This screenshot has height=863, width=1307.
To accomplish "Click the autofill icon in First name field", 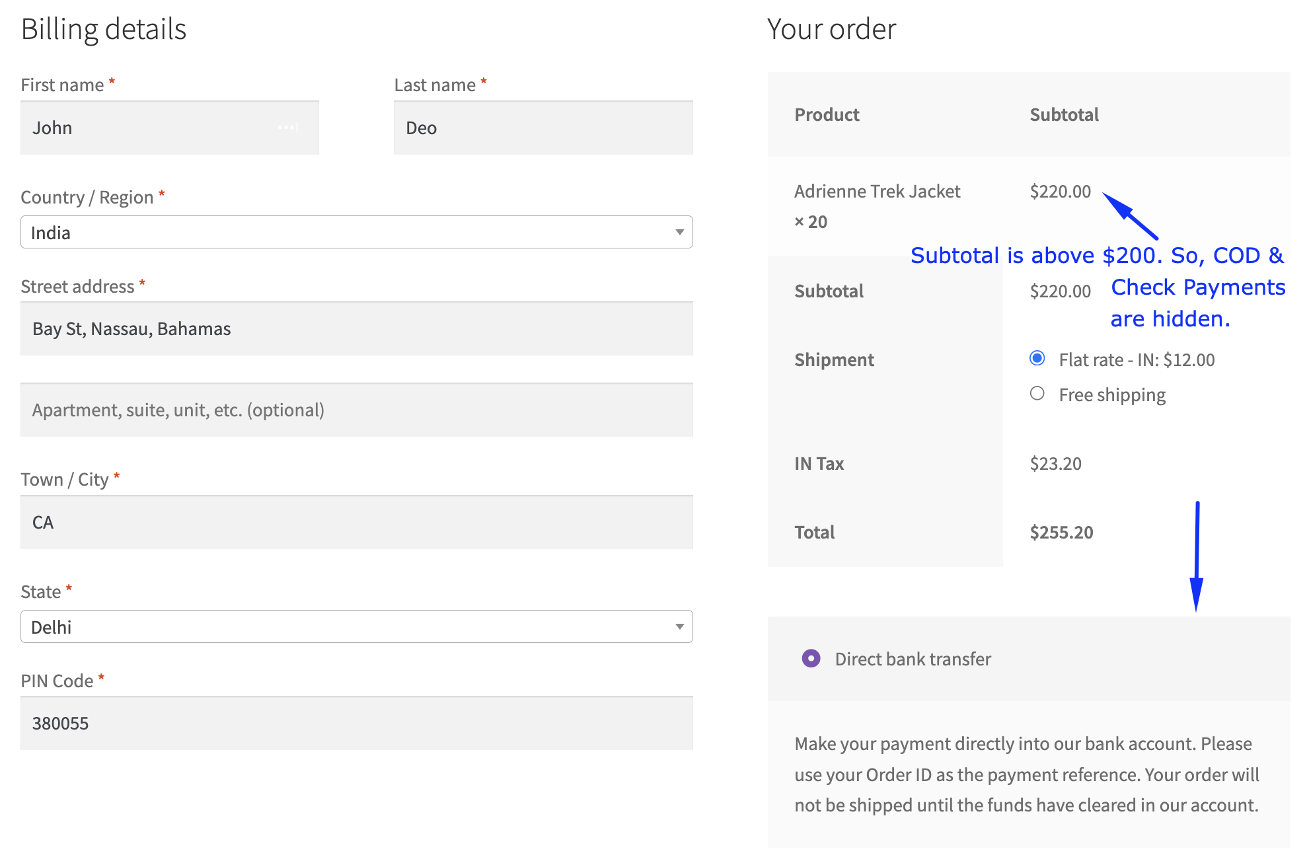I will (x=288, y=128).
